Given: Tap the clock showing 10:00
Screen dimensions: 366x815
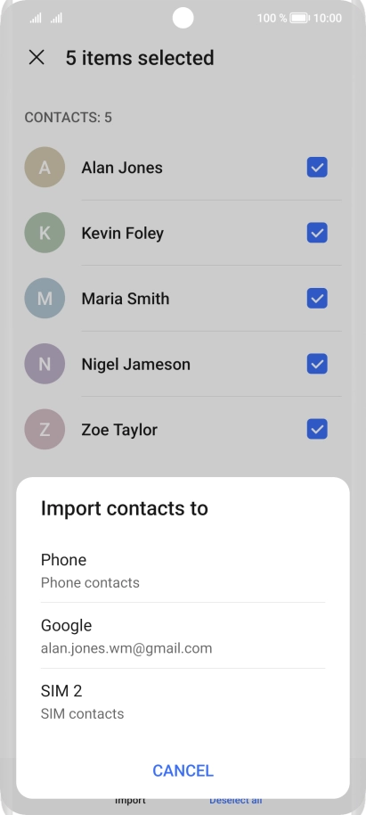Looking at the screenshot, I should pyautogui.click(x=328, y=18).
